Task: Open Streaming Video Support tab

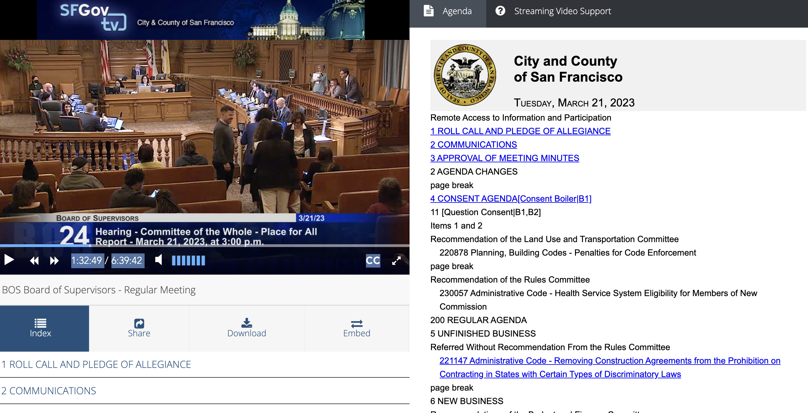Action: 554,11
